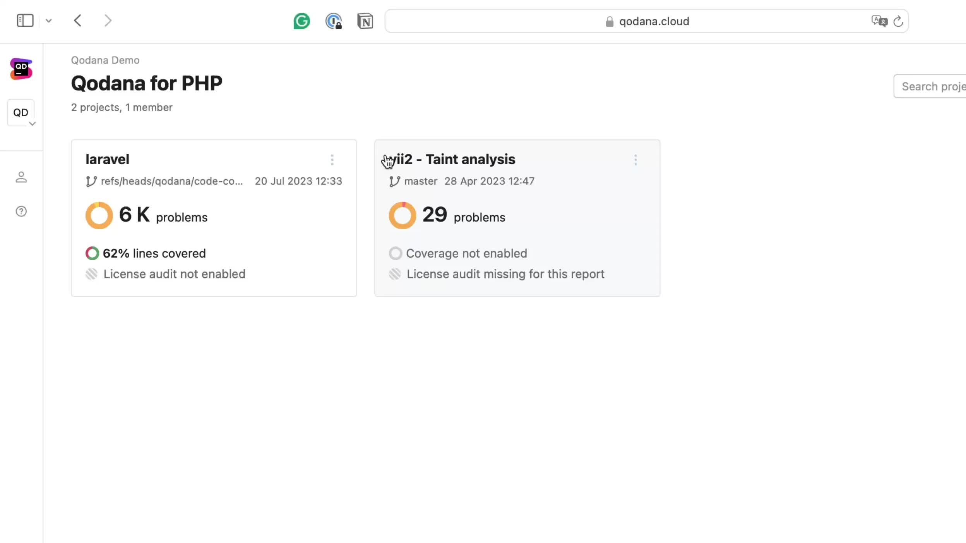Screen dimensions: 966x543
Task: Open the user profile icon in the sidebar
Action: (21, 177)
